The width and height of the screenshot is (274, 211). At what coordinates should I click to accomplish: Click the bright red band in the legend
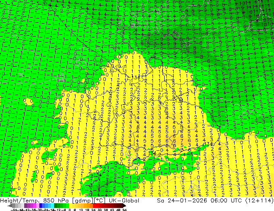click(94, 205)
